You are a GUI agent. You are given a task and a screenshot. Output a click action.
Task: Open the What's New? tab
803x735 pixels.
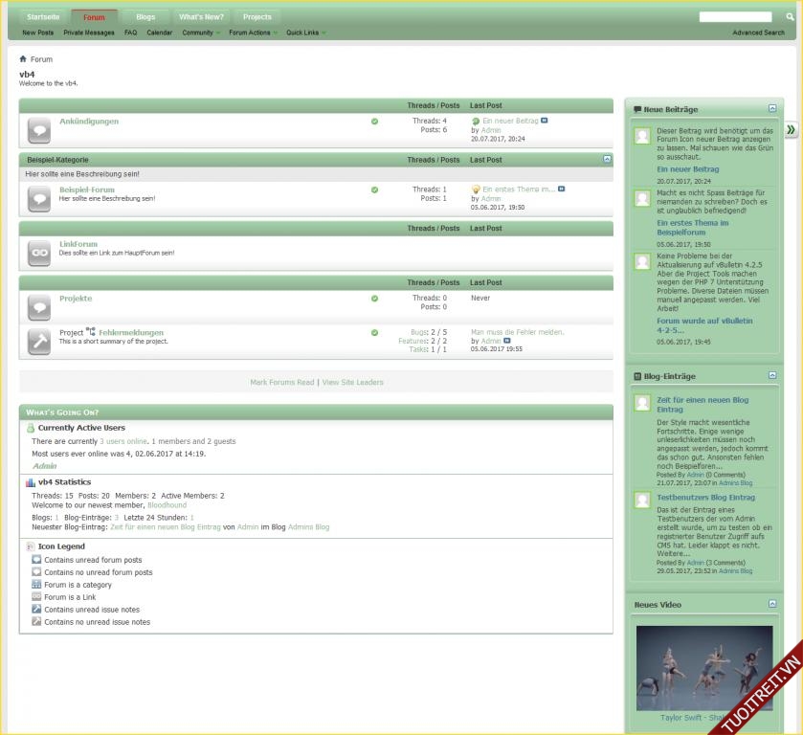[201, 16]
